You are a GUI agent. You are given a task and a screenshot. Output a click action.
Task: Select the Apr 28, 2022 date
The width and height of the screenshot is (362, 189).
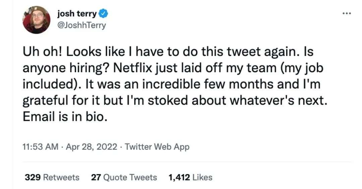click(x=93, y=147)
